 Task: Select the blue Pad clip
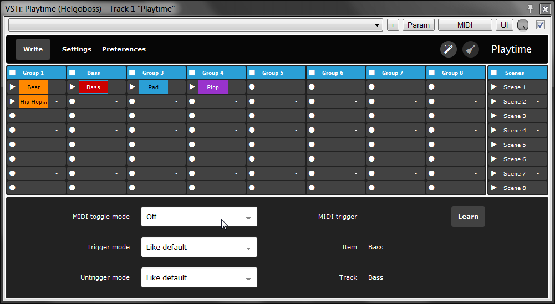coord(153,87)
